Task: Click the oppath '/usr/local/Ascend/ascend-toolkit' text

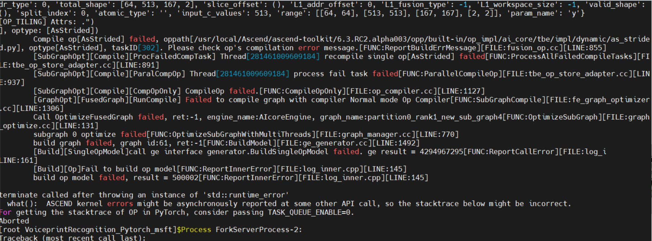Action: click(263, 39)
